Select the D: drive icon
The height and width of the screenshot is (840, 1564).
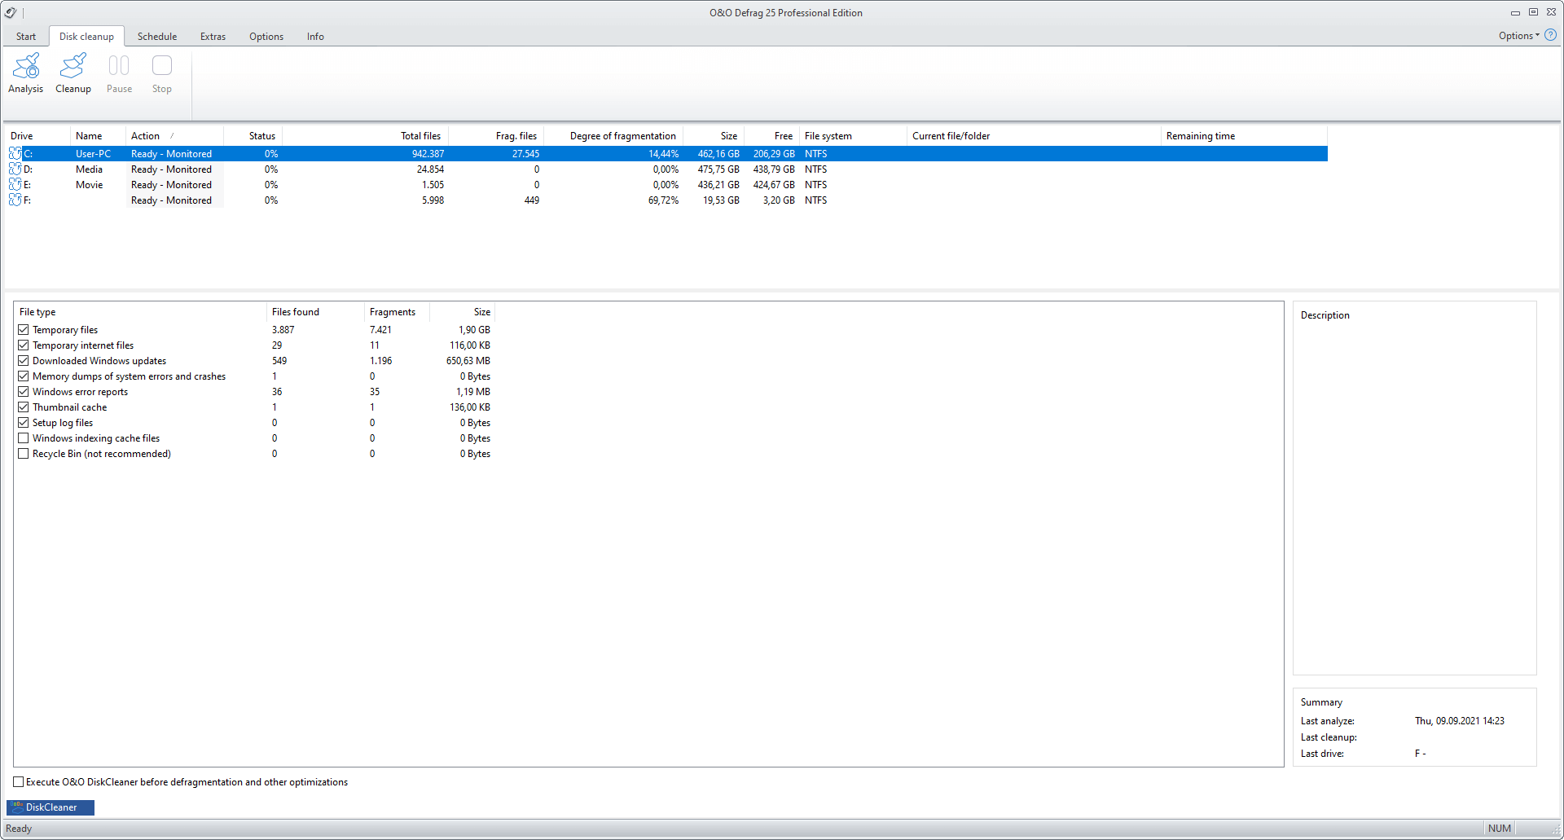coord(15,169)
